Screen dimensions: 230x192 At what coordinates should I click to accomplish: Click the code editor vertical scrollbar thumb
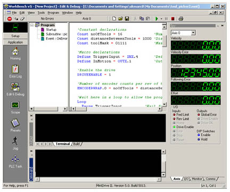click(165, 41)
